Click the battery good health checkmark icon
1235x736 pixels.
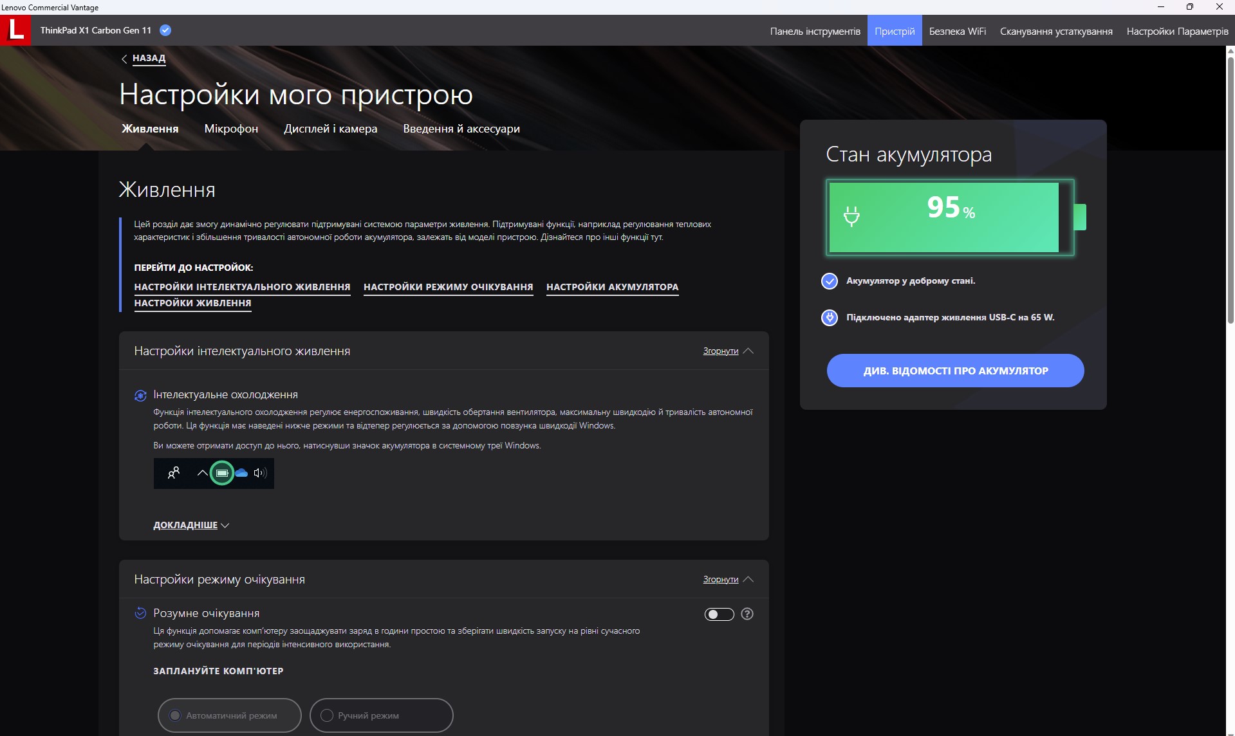tap(830, 281)
